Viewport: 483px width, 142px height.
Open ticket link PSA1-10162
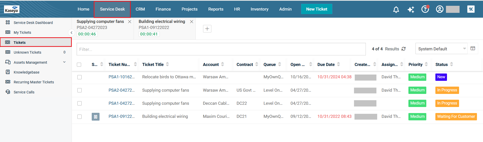[121, 77]
